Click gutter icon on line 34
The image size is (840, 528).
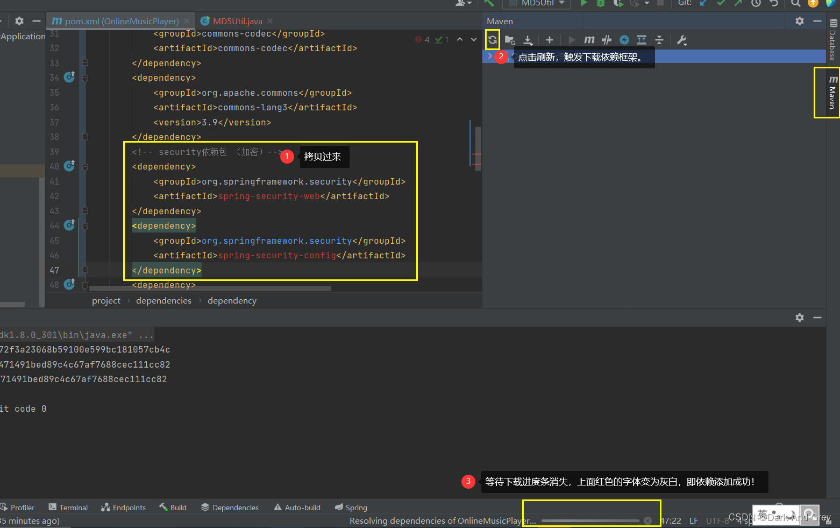click(x=69, y=77)
